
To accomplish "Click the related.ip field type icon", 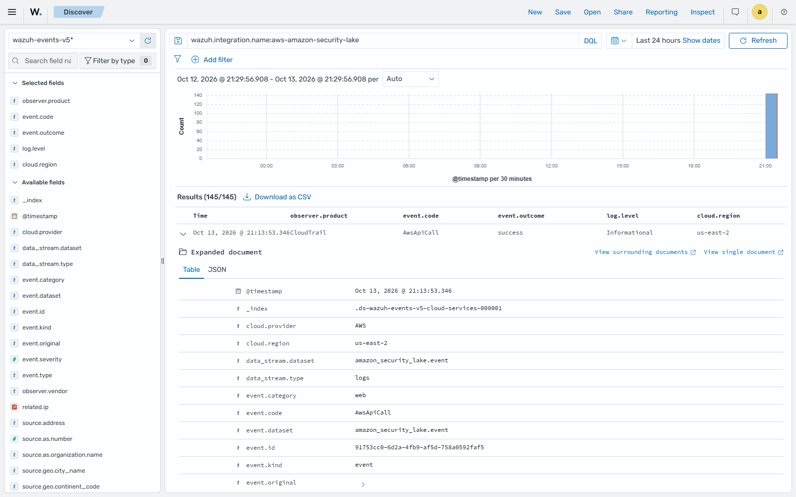I will (x=14, y=407).
